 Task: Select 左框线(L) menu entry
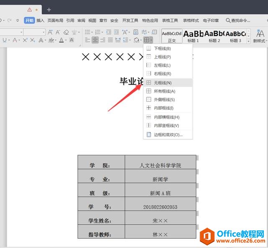click(168, 65)
